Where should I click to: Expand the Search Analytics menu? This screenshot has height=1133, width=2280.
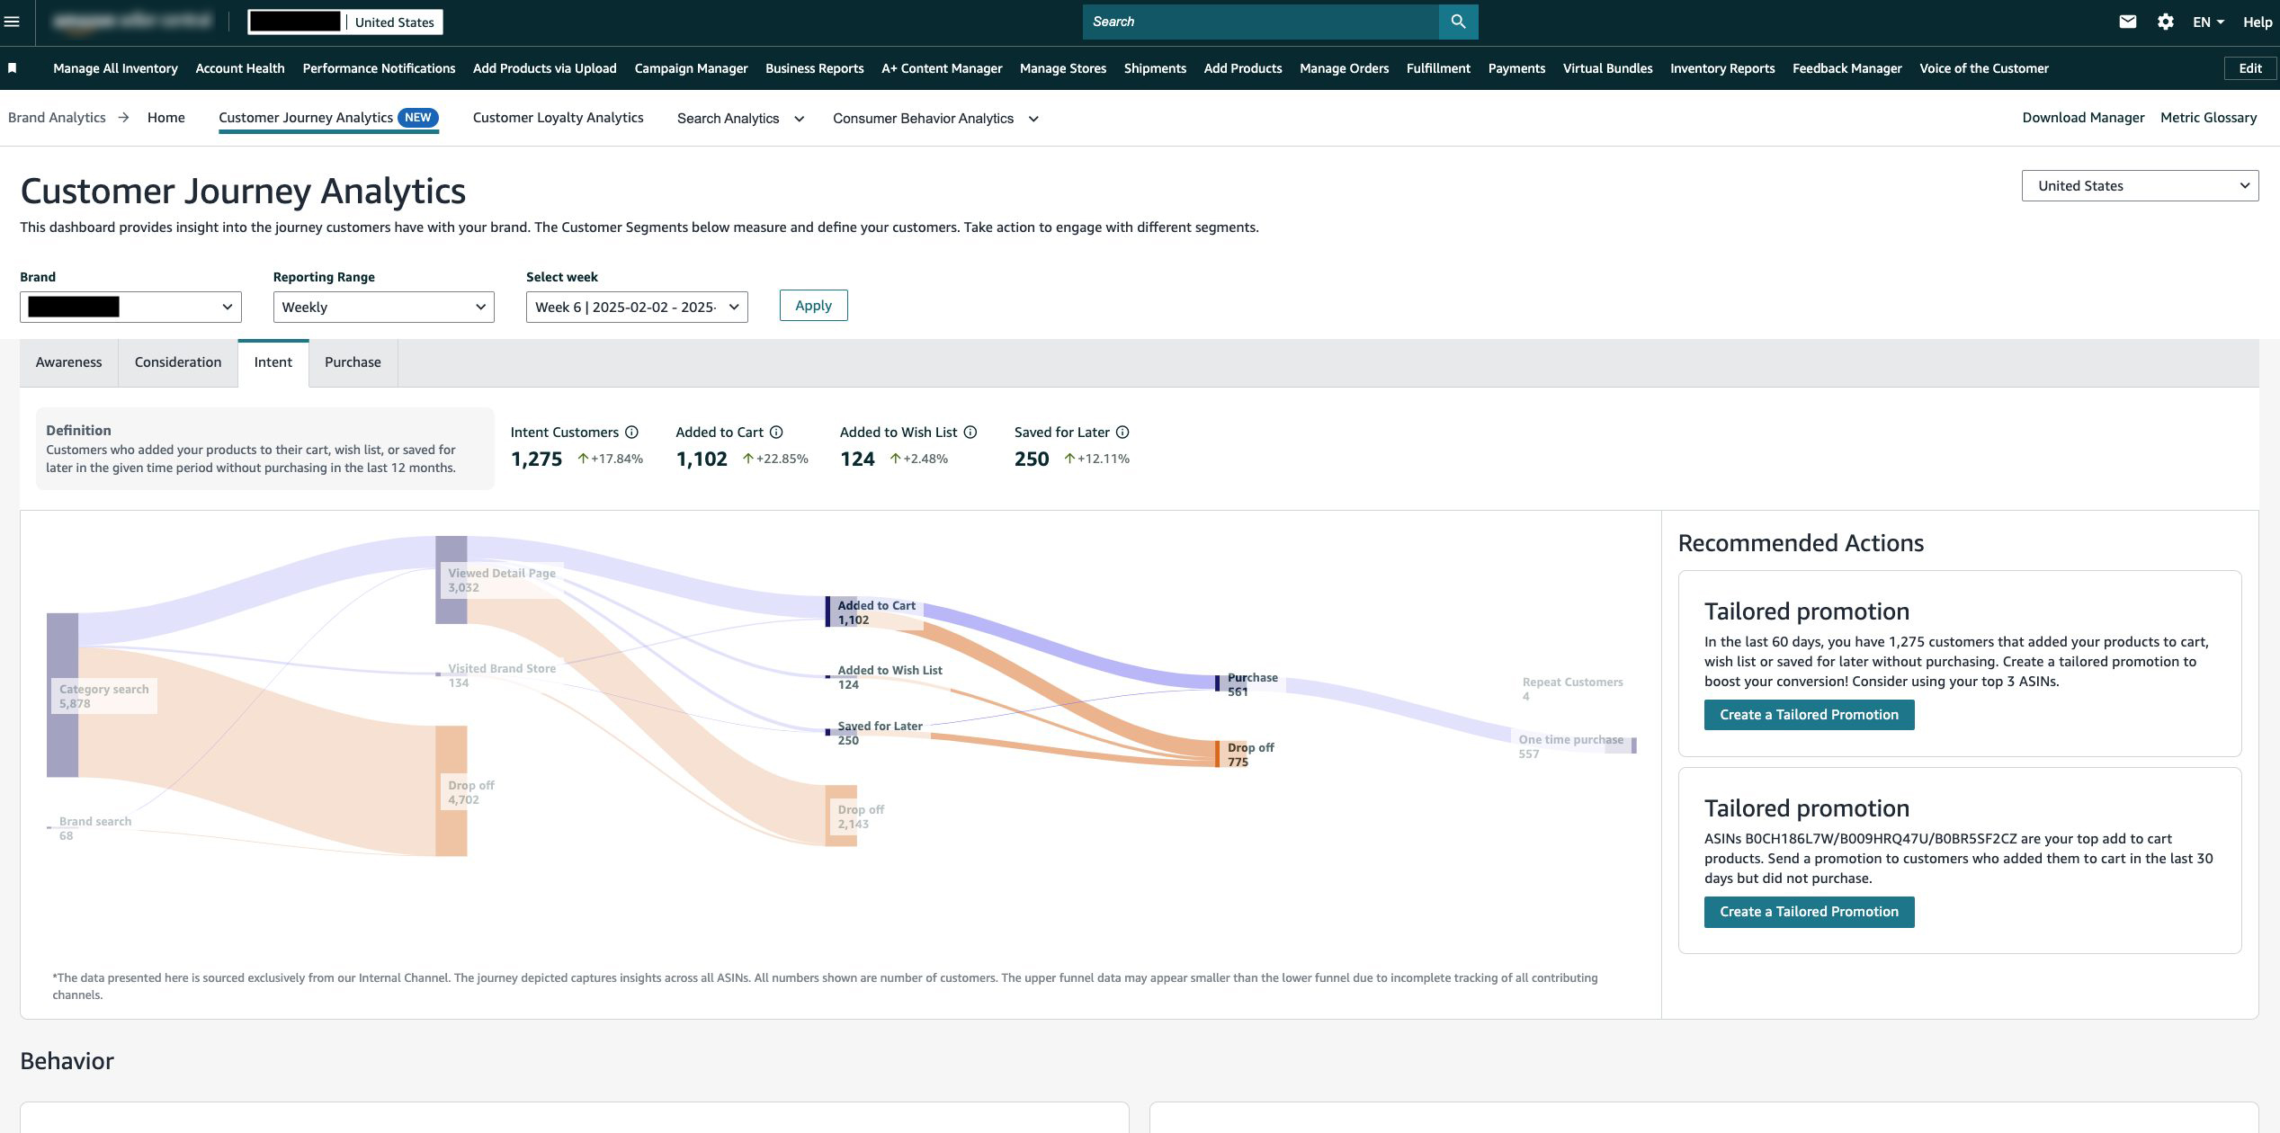[740, 119]
